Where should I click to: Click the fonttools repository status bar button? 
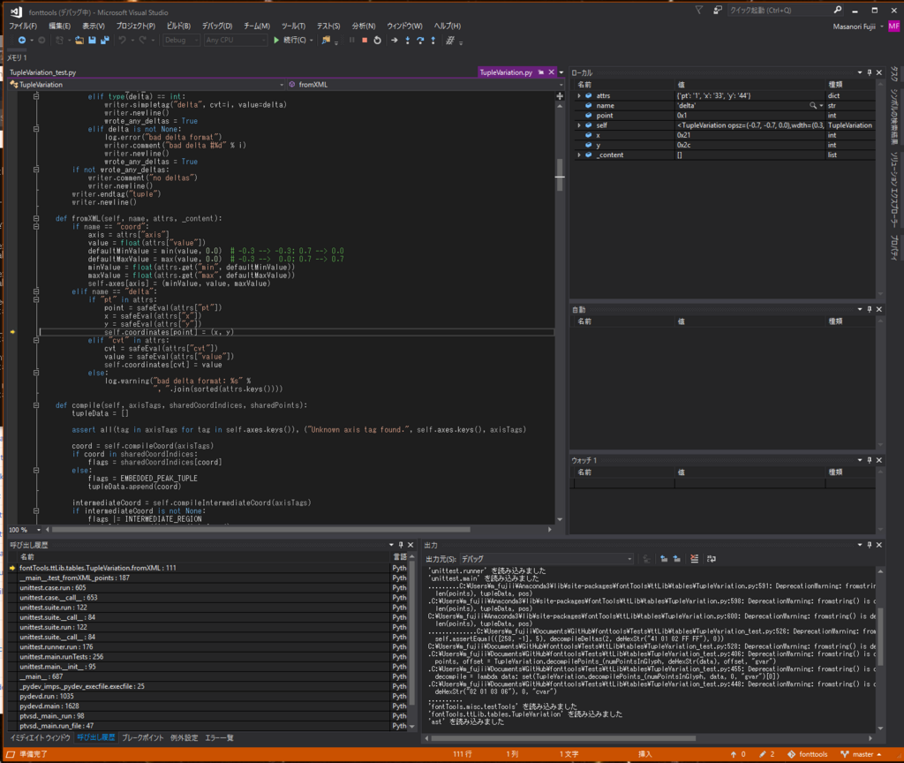point(808,754)
